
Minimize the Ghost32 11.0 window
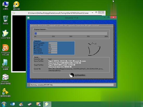(105, 17)
